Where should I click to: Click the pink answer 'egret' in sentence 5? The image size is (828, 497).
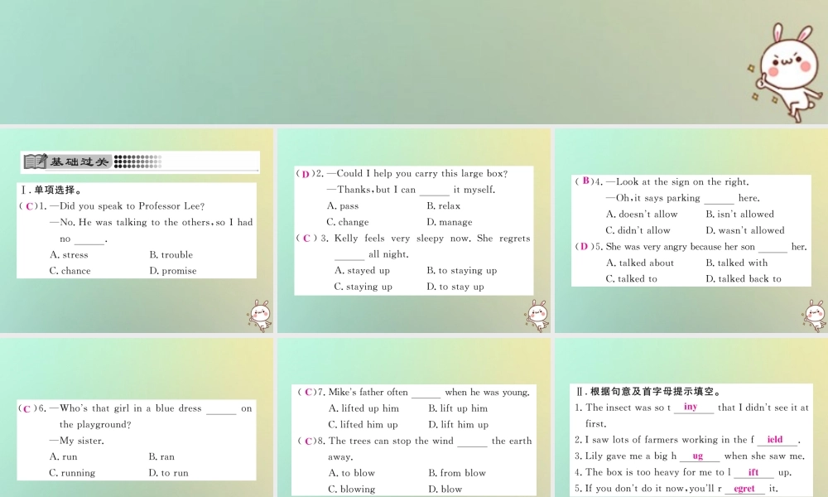coord(744,489)
